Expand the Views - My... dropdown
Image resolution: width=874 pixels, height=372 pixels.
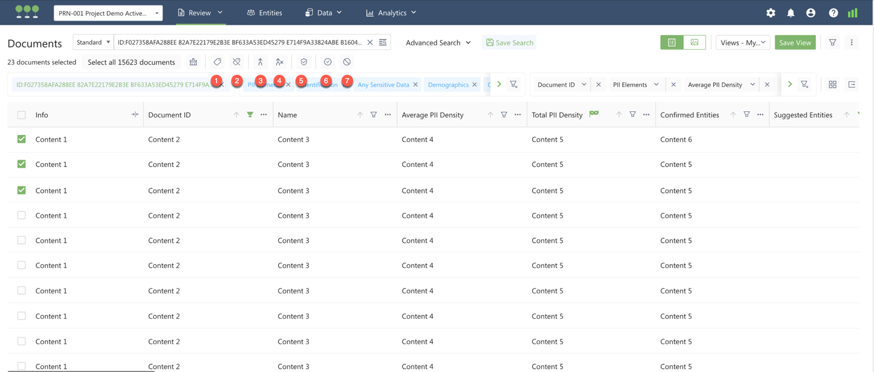(x=742, y=42)
